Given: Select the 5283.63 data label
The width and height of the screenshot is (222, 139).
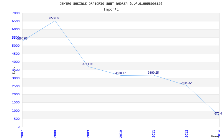Looking at the screenshot, I should 22,38.
